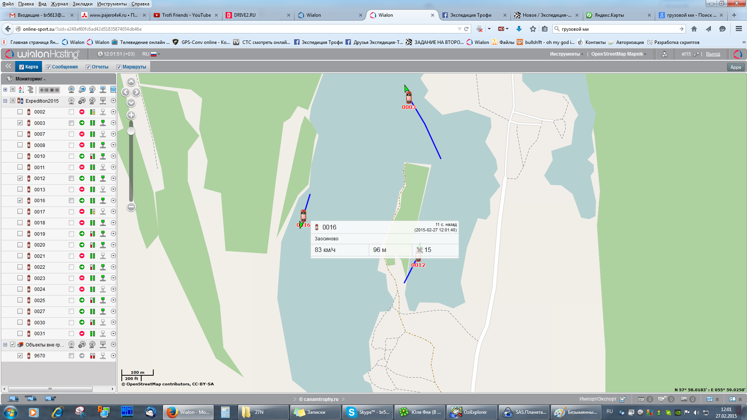Click the Выход logout link

713,54
